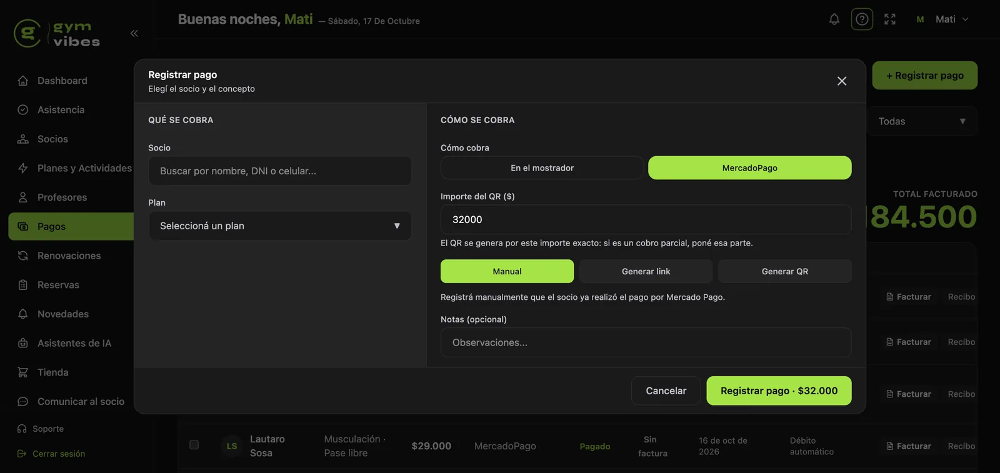Check the Lautaro Sosa row checkbox
This screenshot has height=473, width=1000.
click(194, 445)
